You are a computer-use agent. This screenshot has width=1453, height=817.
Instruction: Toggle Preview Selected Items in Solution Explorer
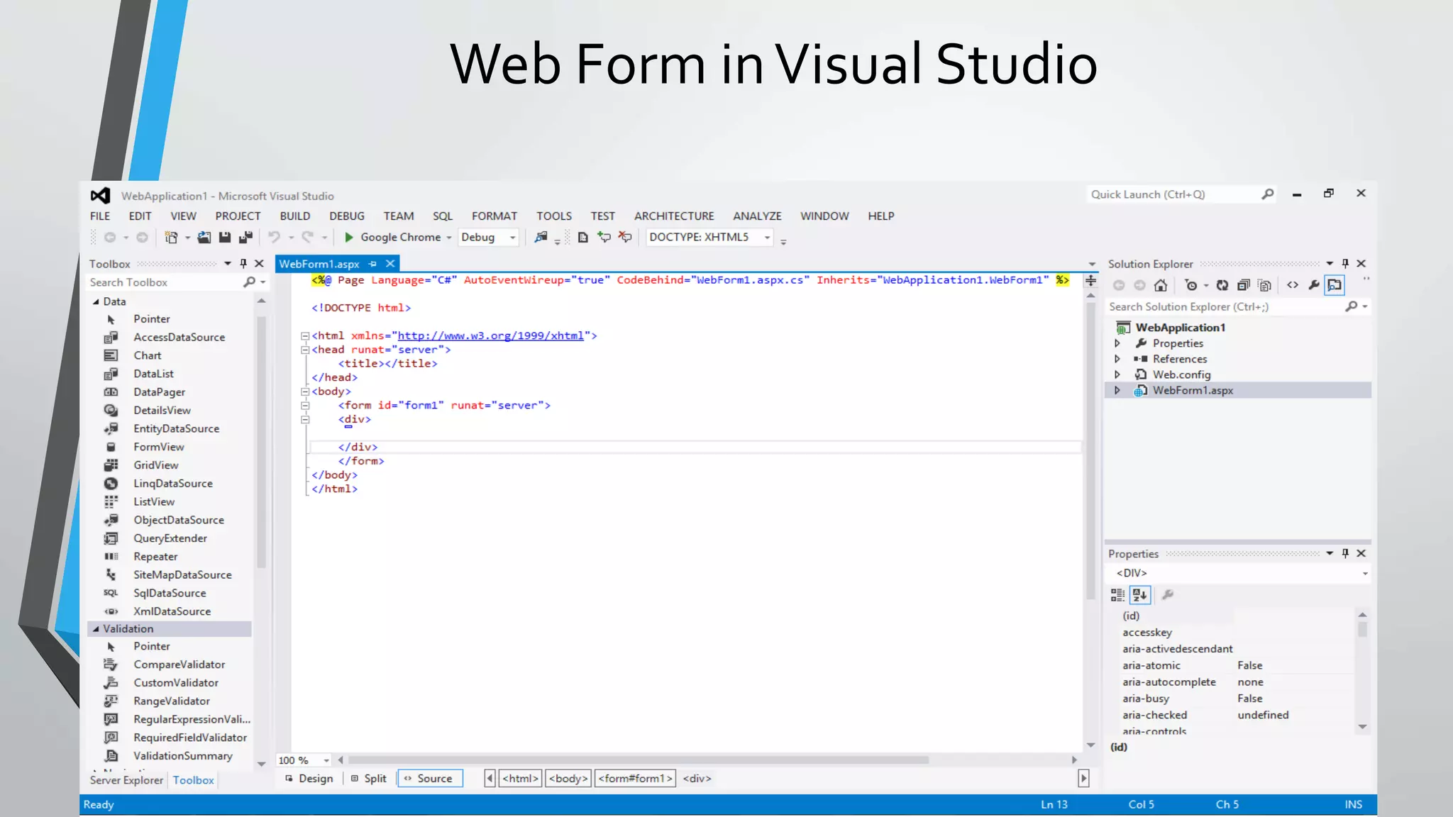[x=1335, y=285]
